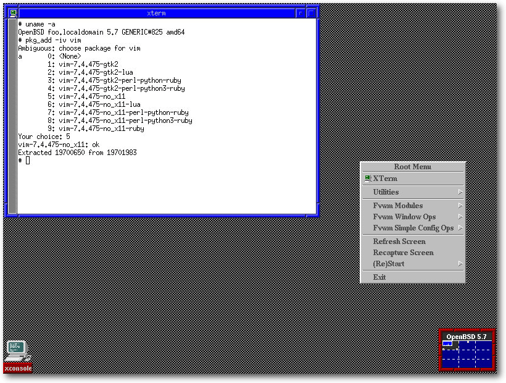Click the OpenBSD 5.7 pager title
This screenshot has width=506, height=383.
pyautogui.click(x=467, y=337)
